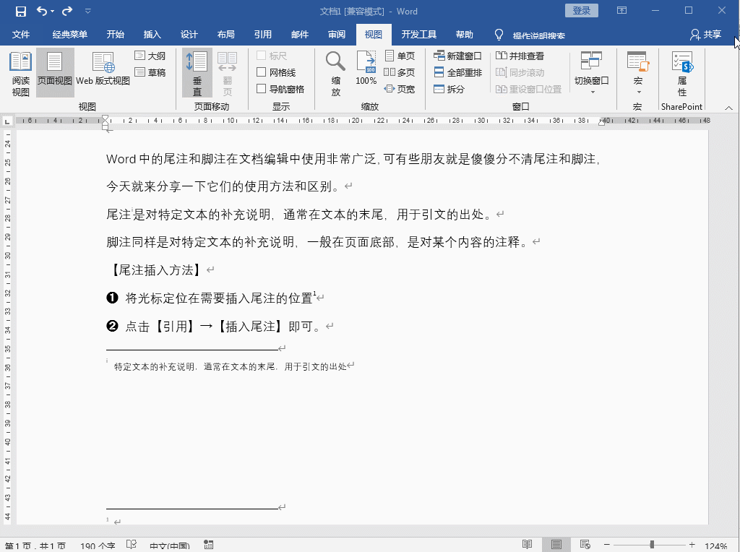This screenshot has width=740, height=552.
Task: Expand the Undo history dropdown arrow
Action: point(52,12)
